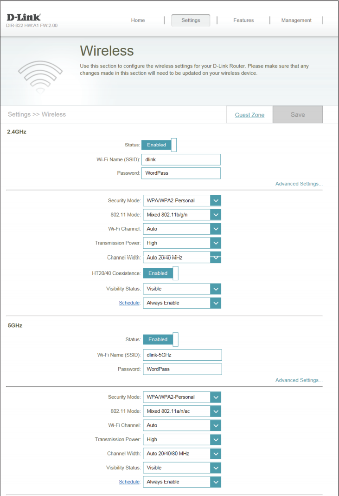Open the 5GHz Always Enable schedule dropdown
This screenshot has height=496, width=339.
coord(182,482)
